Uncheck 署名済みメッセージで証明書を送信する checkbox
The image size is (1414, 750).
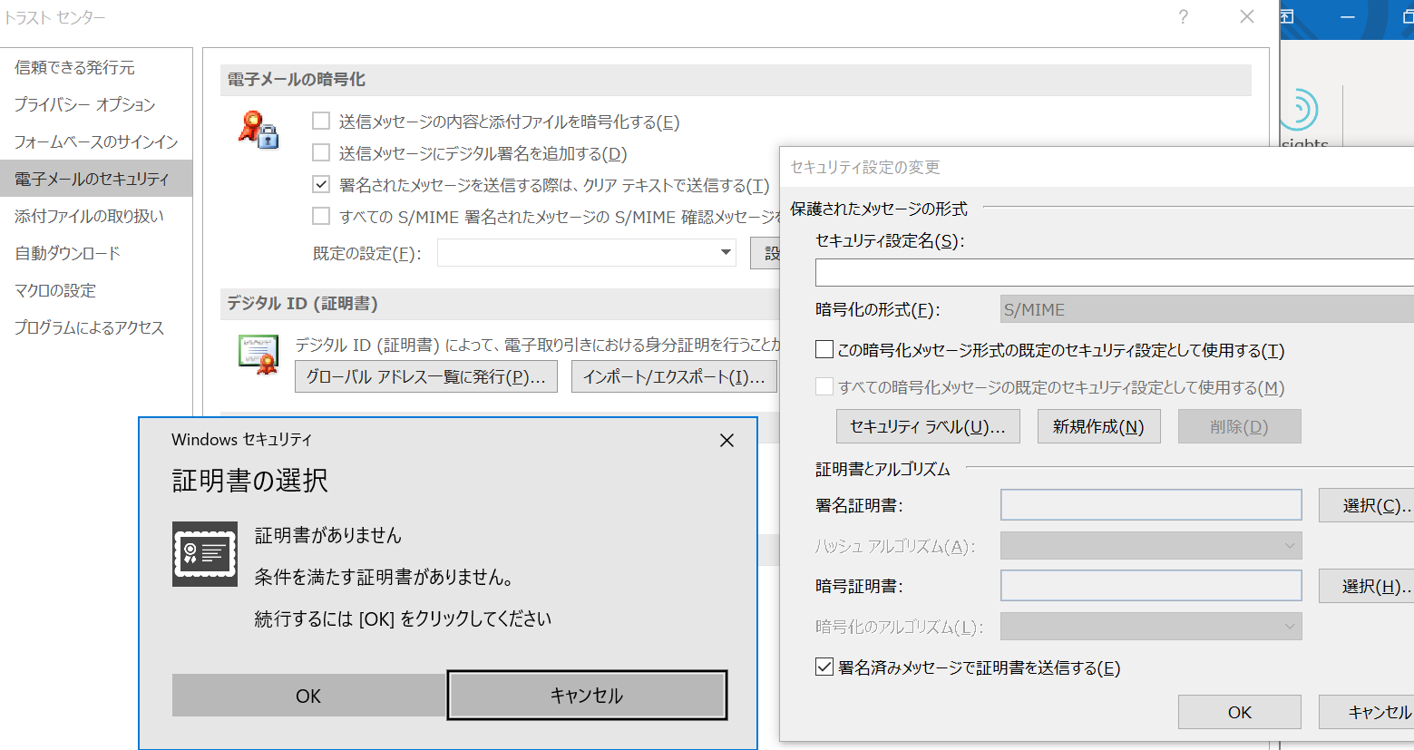[824, 667]
